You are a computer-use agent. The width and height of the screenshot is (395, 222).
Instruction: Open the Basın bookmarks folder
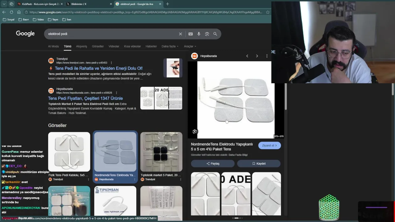click(x=23, y=19)
